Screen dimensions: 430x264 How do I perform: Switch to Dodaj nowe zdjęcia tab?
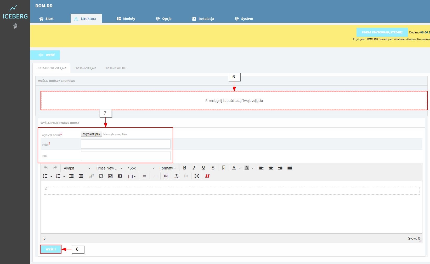pyautogui.click(x=51, y=68)
